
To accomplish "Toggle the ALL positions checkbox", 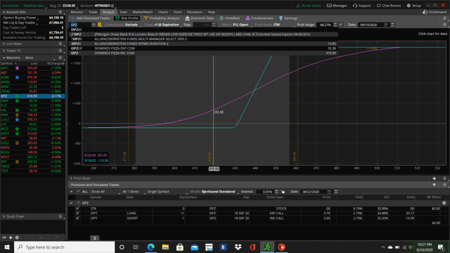I will click(78, 192).
